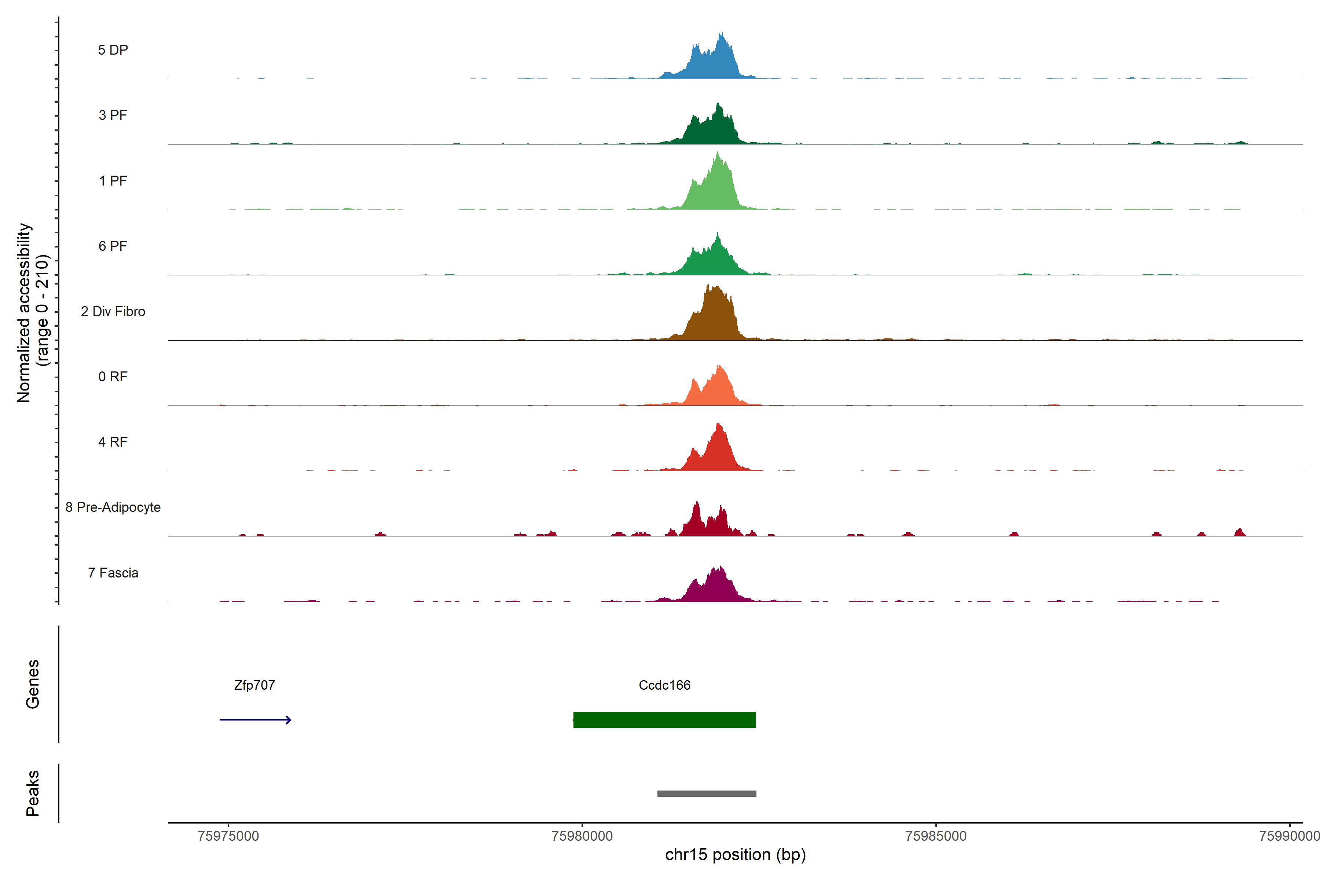Click the Zfp707 gene arrow
The width and height of the screenshot is (1320, 880).
[255, 719]
